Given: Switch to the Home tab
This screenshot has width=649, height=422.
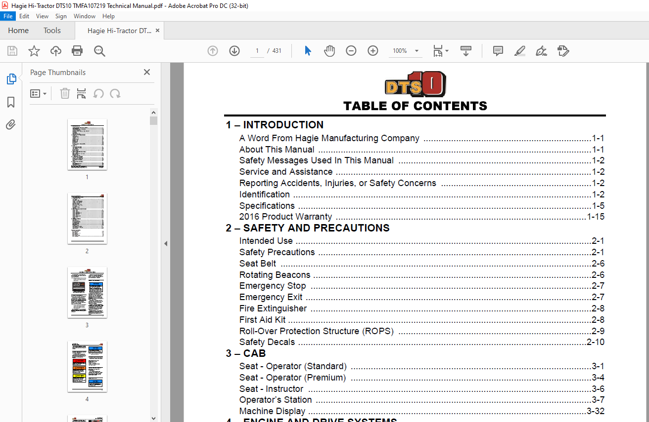Looking at the screenshot, I should click(x=18, y=31).
